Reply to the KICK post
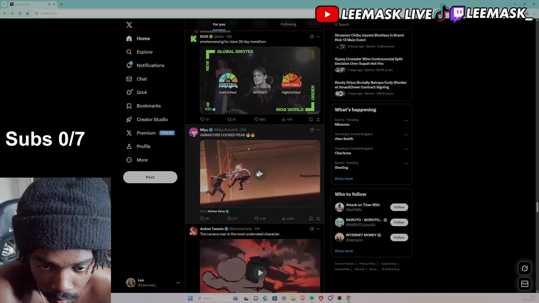 [x=204, y=119]
